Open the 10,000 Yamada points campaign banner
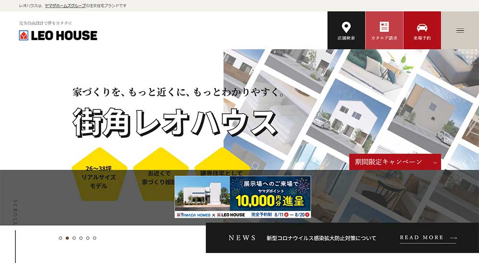 pos(242,197)
